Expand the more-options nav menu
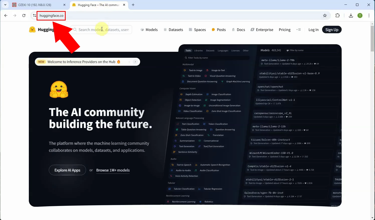This screenshot has width=375, height=220. coord(298,29)
